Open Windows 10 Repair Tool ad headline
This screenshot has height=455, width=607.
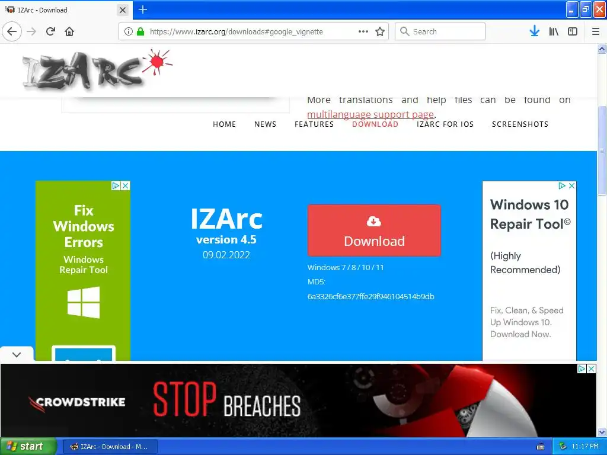530,214
